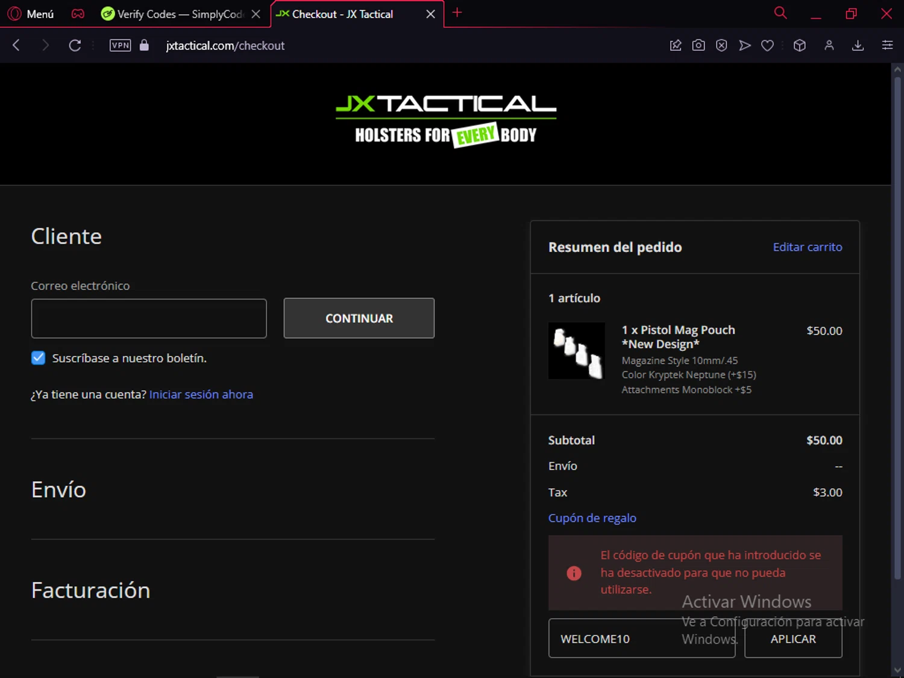Click scrollbar down arrow
904x678 pixels.
pyautogui.click(x=897, y=671)
